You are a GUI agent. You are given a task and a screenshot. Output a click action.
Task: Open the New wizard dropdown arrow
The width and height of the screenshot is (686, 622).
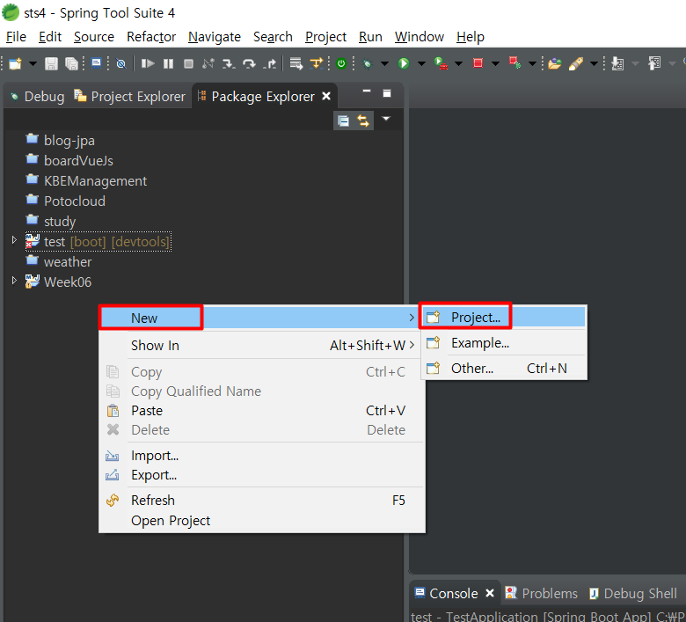pos(33,64)
